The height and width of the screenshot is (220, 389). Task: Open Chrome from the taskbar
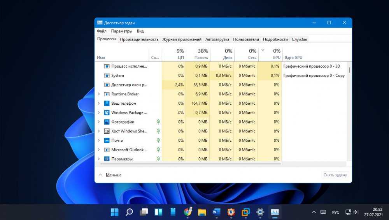tap(188, 212)
